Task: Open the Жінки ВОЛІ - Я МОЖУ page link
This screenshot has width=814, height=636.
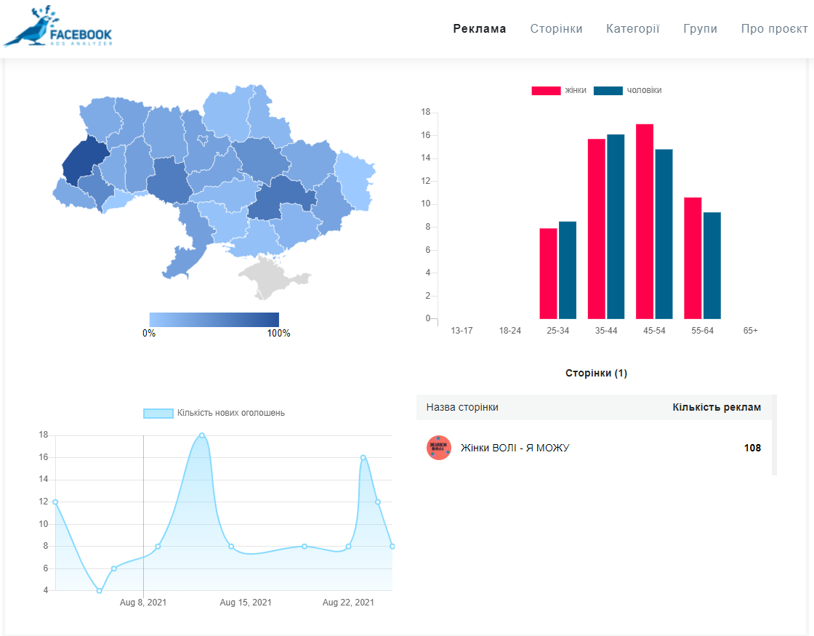Action: click(x=515, y=448)
